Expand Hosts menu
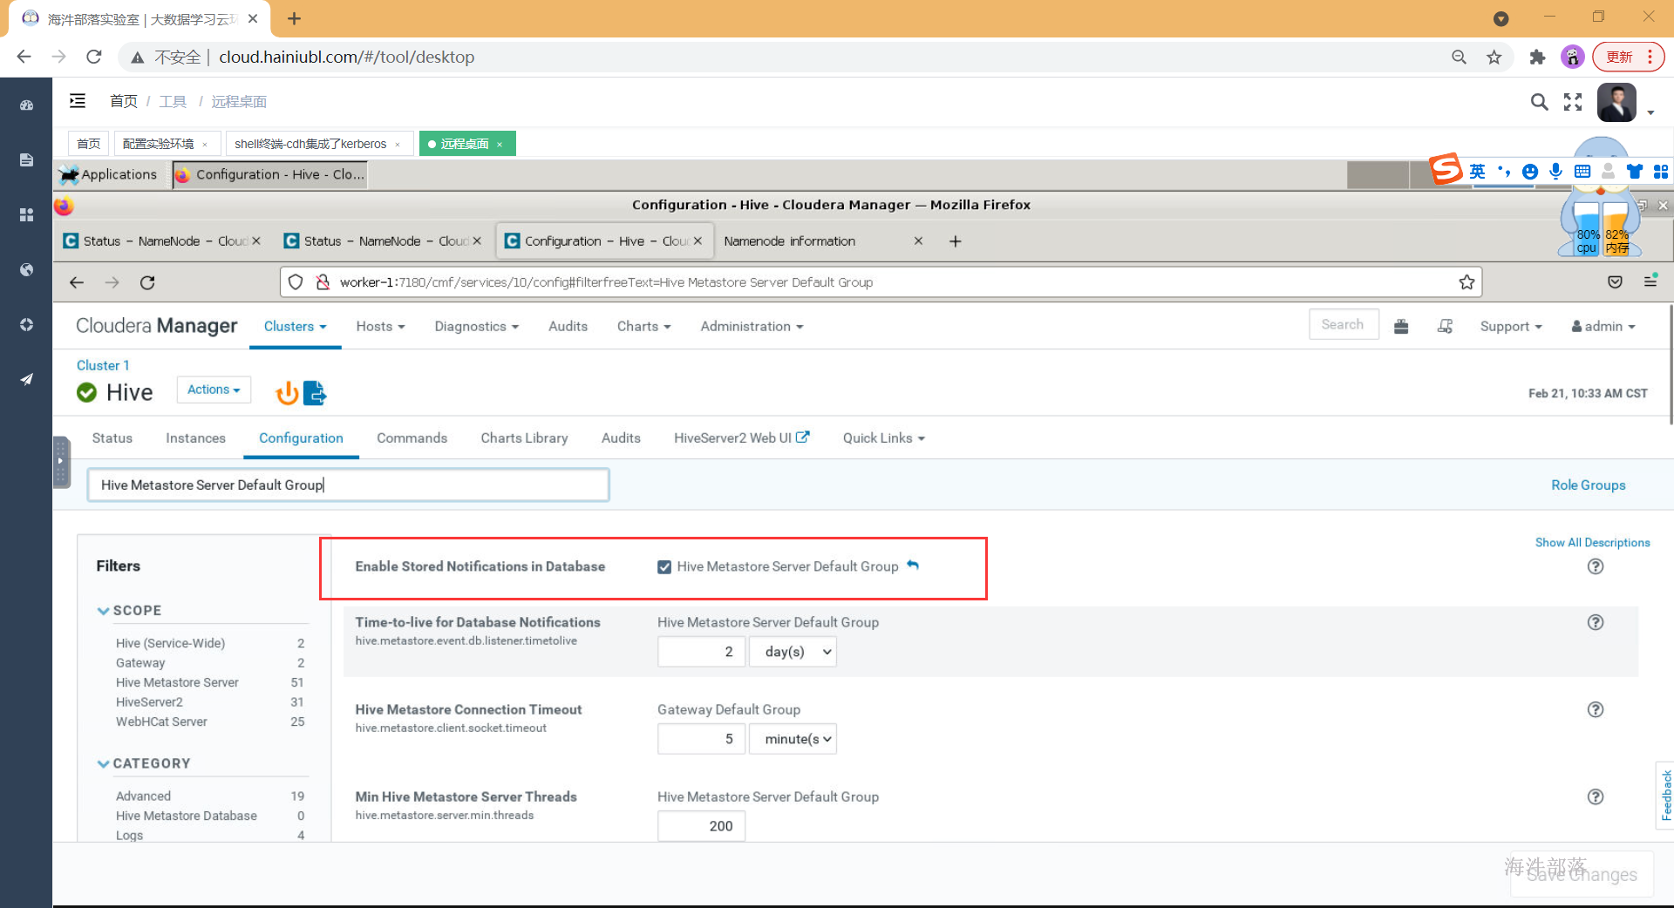The height and width of the screenshot is (908, 1674). (x=381, y=326)
